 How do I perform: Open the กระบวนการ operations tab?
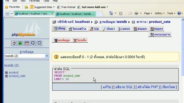[160, 35]
